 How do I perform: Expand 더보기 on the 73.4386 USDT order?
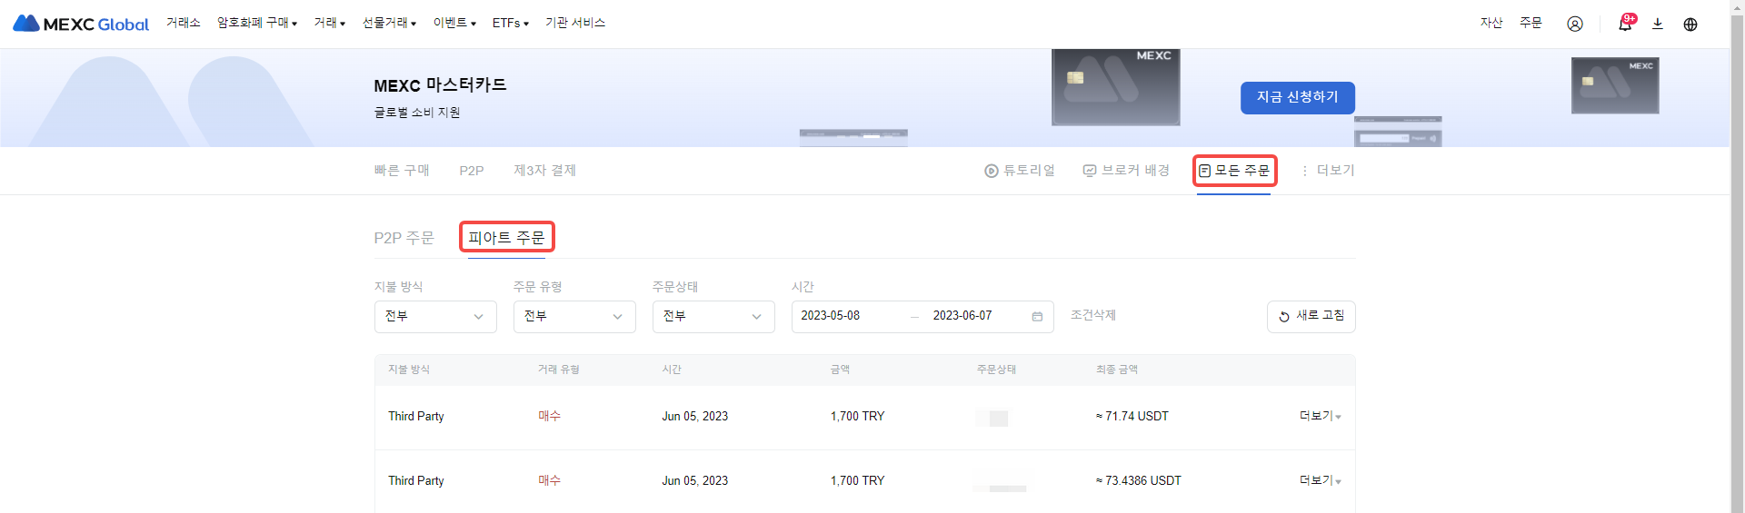[1320, 480]
